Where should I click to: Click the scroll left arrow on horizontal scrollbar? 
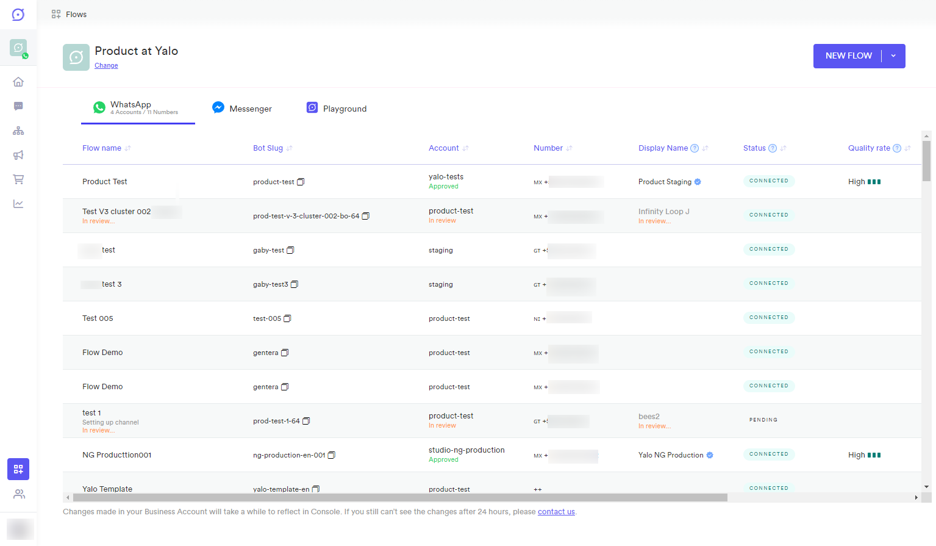tap(68, 498)
